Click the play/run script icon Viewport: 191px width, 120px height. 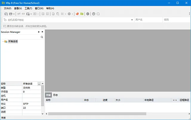(x=35, y=14)
